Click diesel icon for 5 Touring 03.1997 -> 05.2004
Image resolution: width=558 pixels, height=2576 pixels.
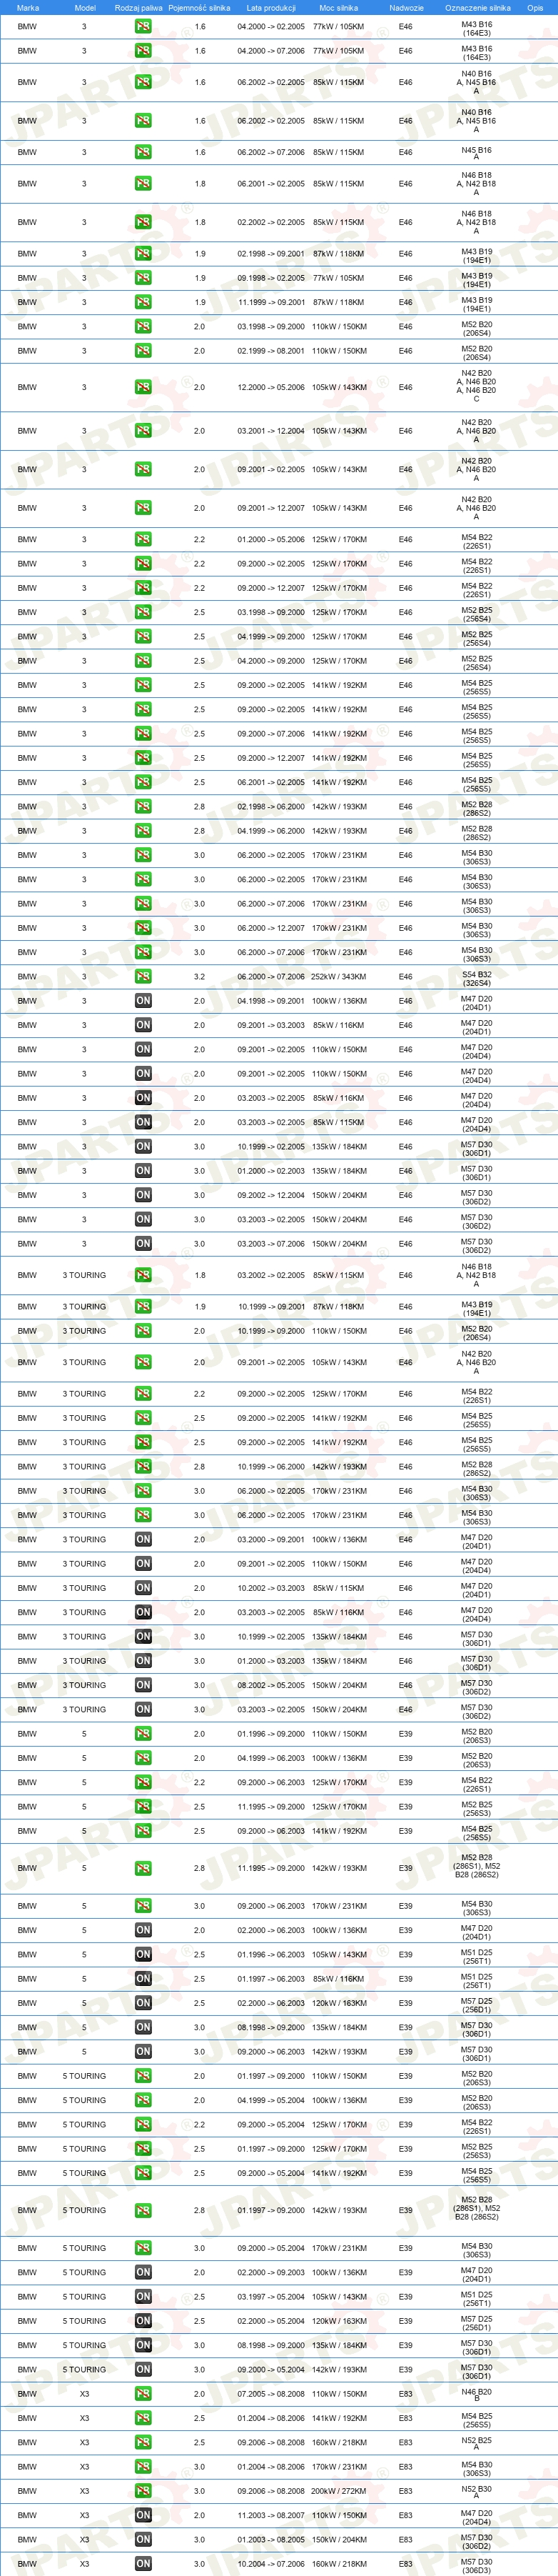143,2297
